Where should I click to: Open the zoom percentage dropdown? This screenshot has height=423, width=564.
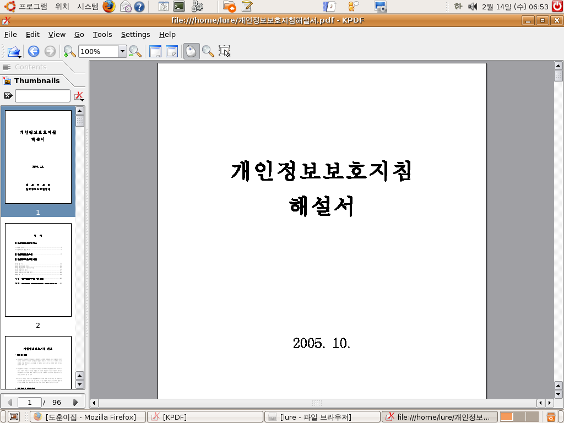pos(123,51)
